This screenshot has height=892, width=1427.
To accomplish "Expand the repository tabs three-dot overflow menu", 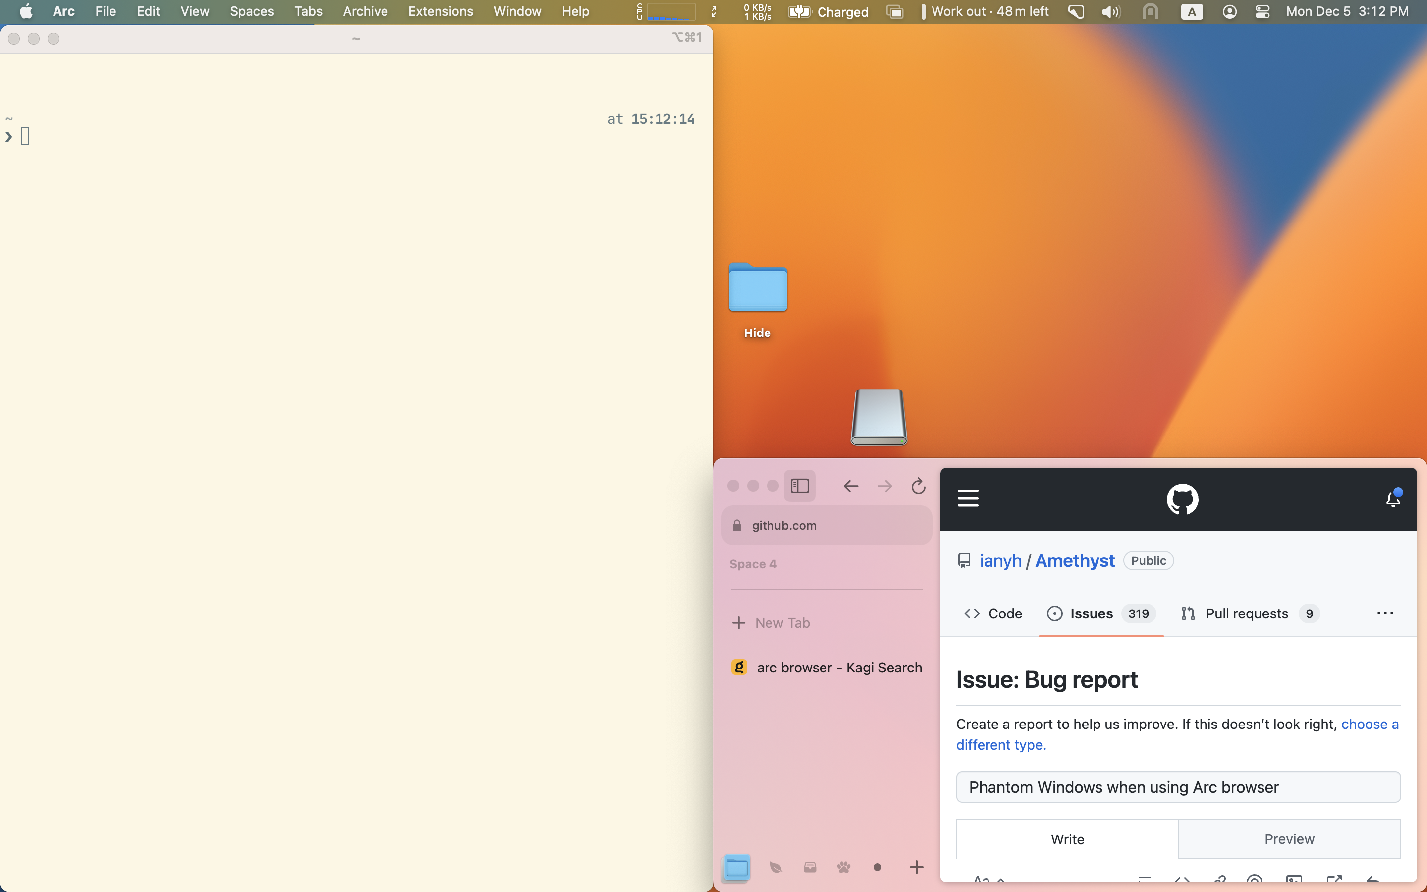I will [1385, 613].
